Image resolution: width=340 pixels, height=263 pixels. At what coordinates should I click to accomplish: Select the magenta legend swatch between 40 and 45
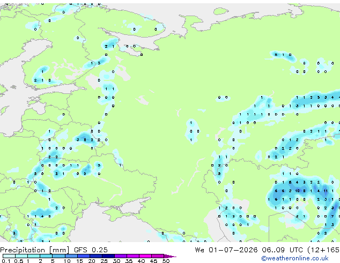(x=145, y=256)
